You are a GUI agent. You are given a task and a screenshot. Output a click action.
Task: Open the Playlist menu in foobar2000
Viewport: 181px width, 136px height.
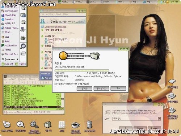[32, 79]
